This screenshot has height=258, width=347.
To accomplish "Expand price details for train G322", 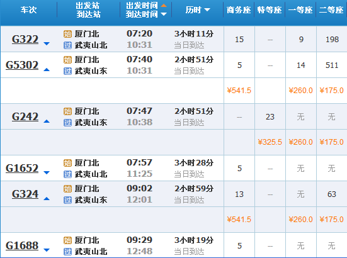I will 47,43.
